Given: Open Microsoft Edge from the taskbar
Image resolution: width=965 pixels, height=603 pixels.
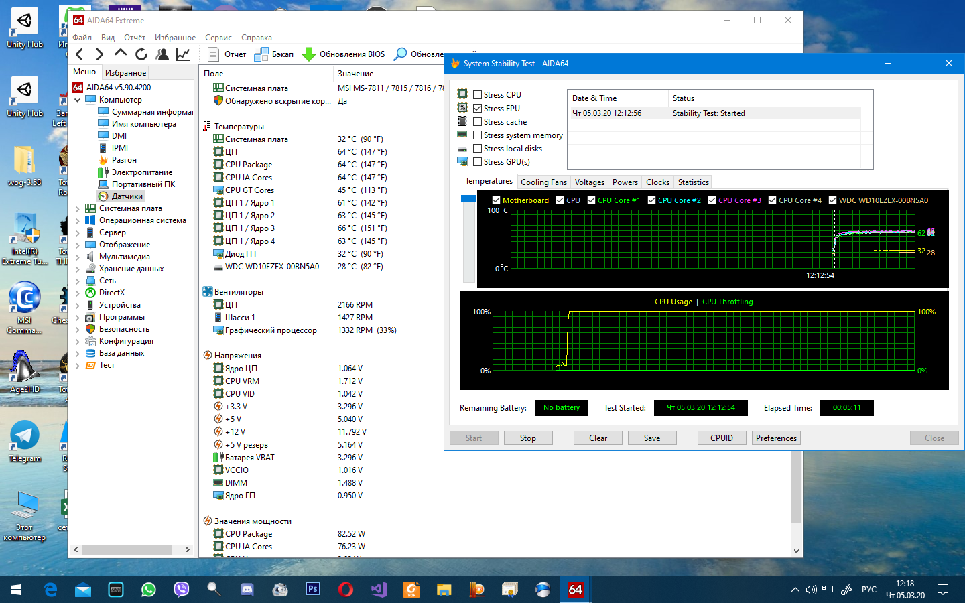Looking at the screenshot, I should [50, 590].
